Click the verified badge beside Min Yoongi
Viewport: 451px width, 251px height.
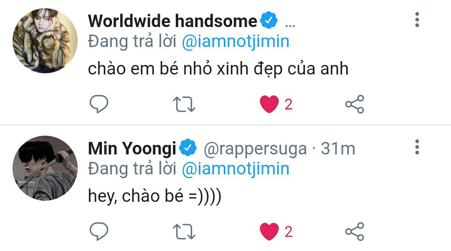coord(188,147)
